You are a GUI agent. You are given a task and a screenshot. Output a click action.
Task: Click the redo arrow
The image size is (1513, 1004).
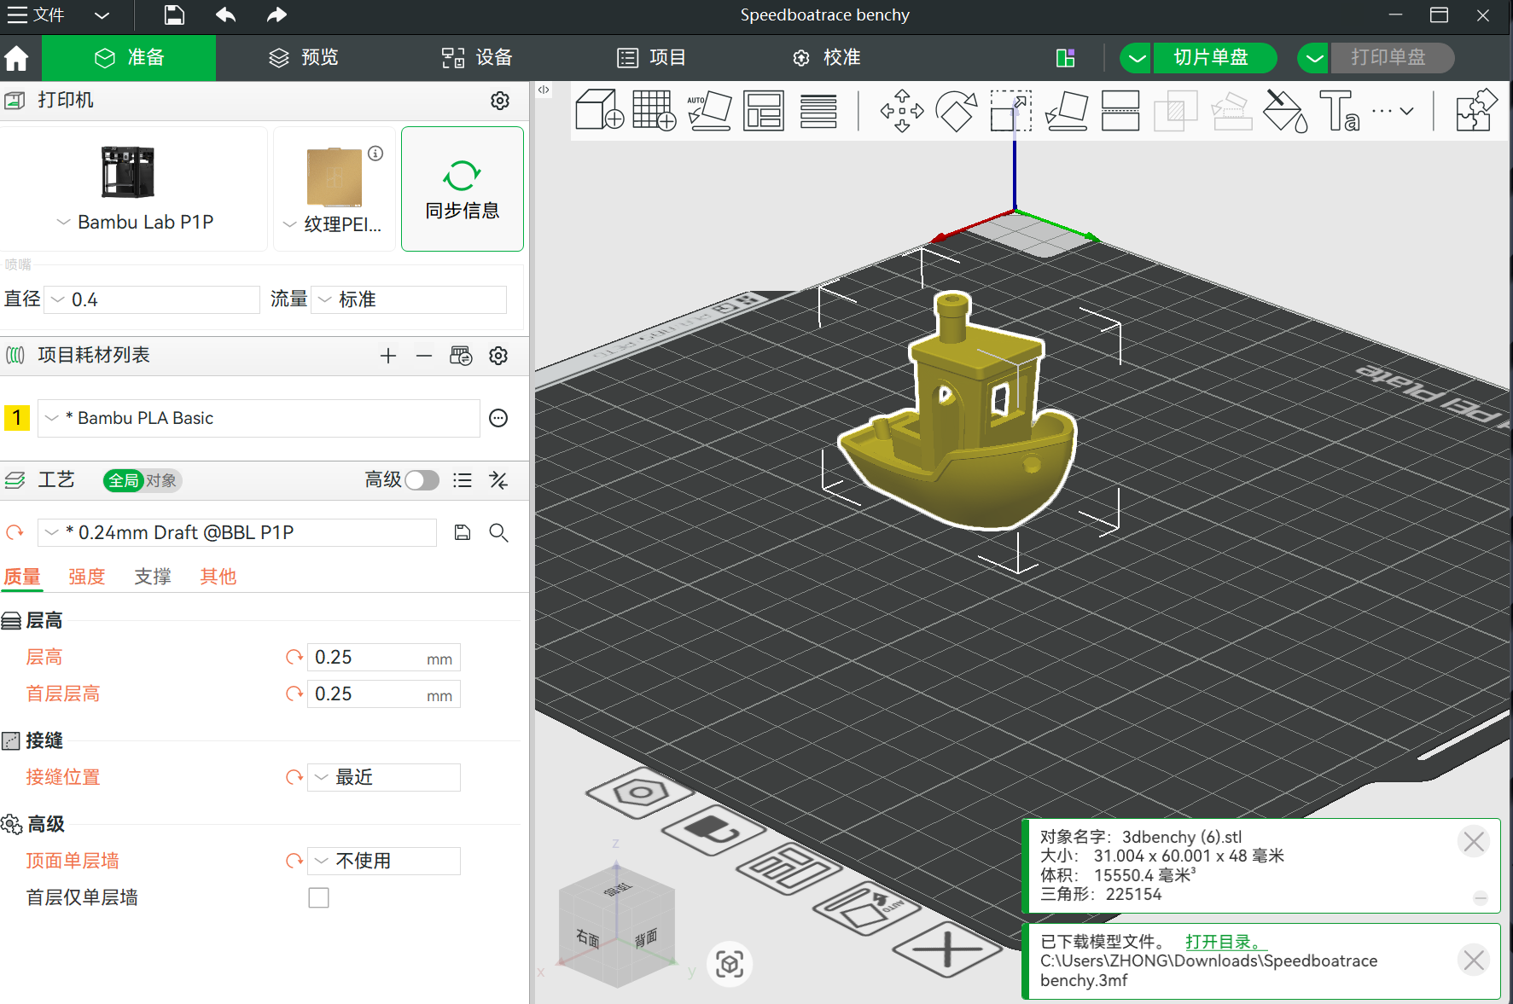[x=276, y=15]
